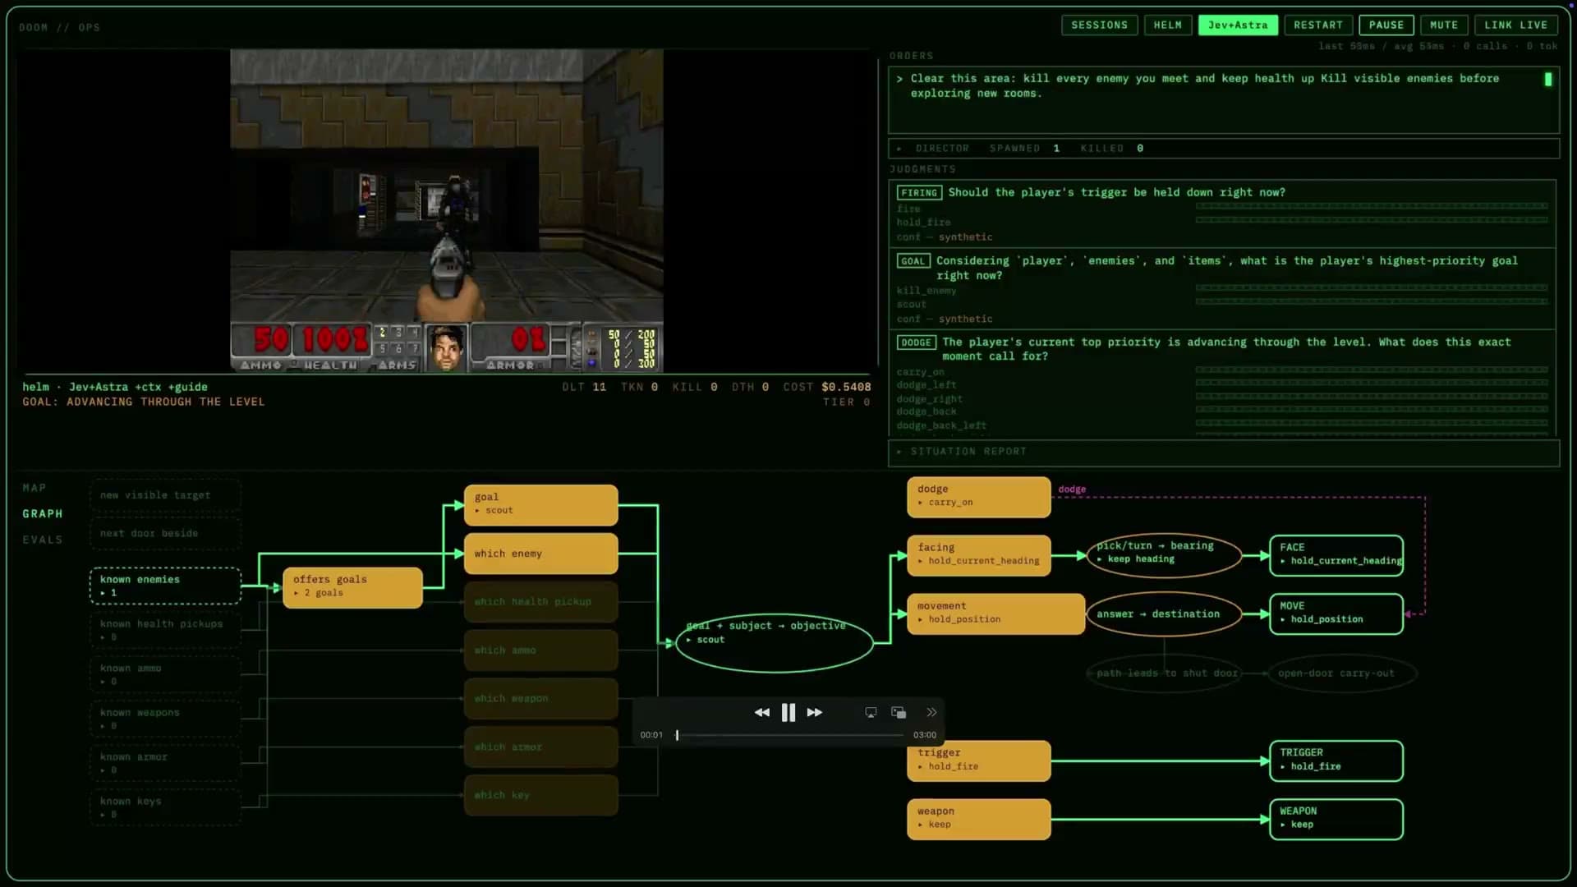Select the 'which enemy' node

540,554
